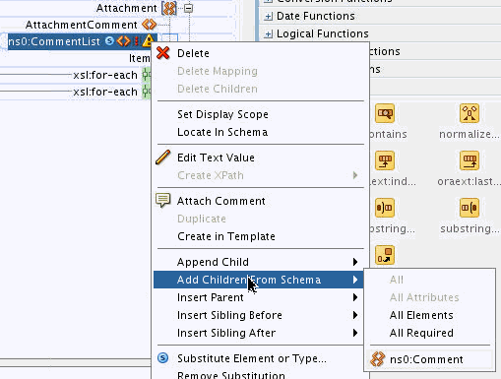The width and height of the screenshot is (501, 379).
Task: Click the Attach Comment speech bubble icon
Action: (x=163, y=200)
